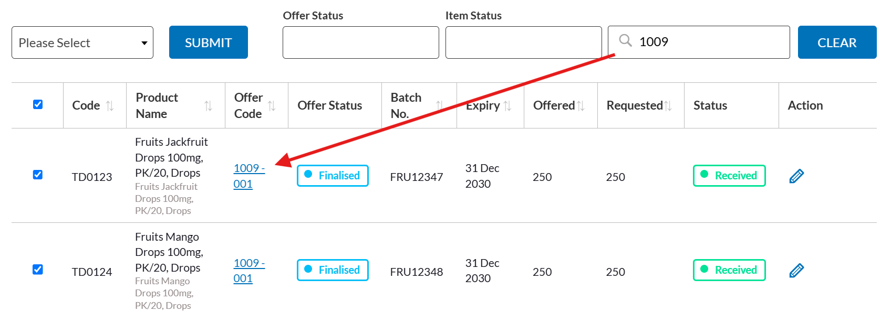
Task: Sort by Offer Code column arrows
Action: click(x=272, y=106)
